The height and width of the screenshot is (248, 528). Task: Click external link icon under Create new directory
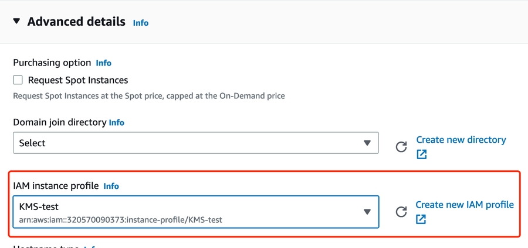[422, 154]
